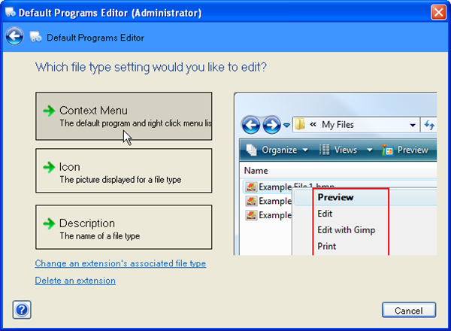The width and height of the screenshot is (451, 331).
Task: Click the title bar application icon
Action: (9, 13)
